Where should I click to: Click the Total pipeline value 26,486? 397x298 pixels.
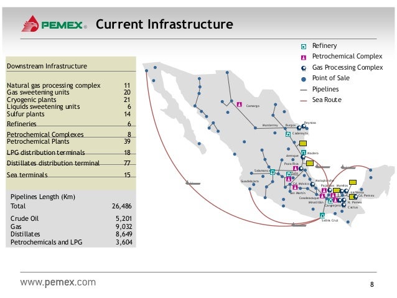click(x=122, y=206)
